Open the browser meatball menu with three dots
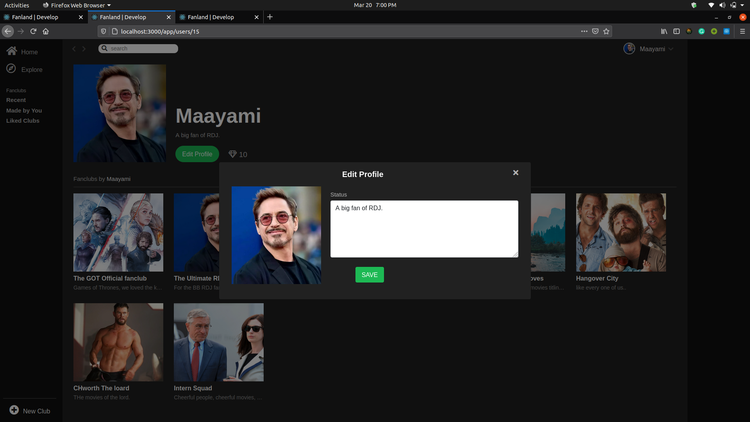This screenshot has width=750, height=422. coord(584,31)
